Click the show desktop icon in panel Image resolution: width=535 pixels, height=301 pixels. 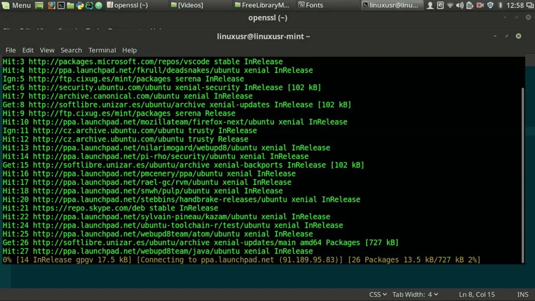tap(39, 5)
